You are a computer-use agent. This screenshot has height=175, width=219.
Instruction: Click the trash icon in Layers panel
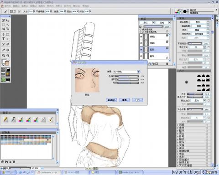pyautogui.click(x=167, y=64)
